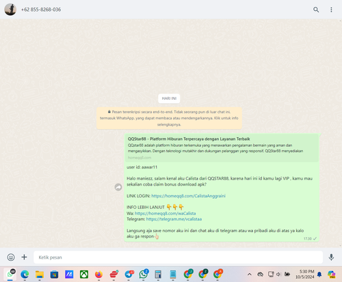Image resolution: width=342 pixels, height=282 pixels.
Task: Open the LINK LOGIN homeqq8.com/CalistaAnggraini link
Action: 188,196
